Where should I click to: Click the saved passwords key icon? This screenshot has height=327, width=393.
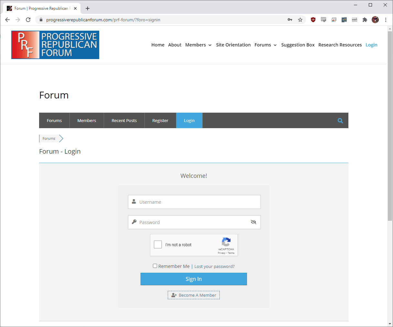tap(290, 20)
